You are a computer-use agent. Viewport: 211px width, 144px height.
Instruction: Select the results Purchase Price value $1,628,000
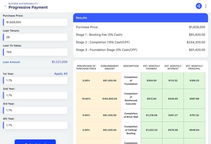[197, 27]
